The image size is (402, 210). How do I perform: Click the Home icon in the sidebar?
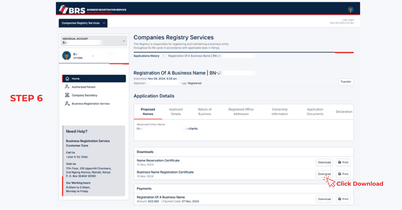[x=67, y=79]
